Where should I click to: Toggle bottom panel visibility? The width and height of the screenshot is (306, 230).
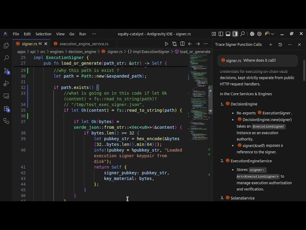[x=228, y=34]
